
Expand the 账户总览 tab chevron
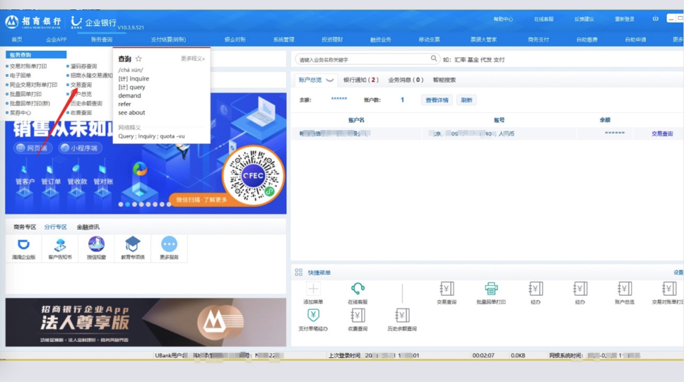(330, 80)
